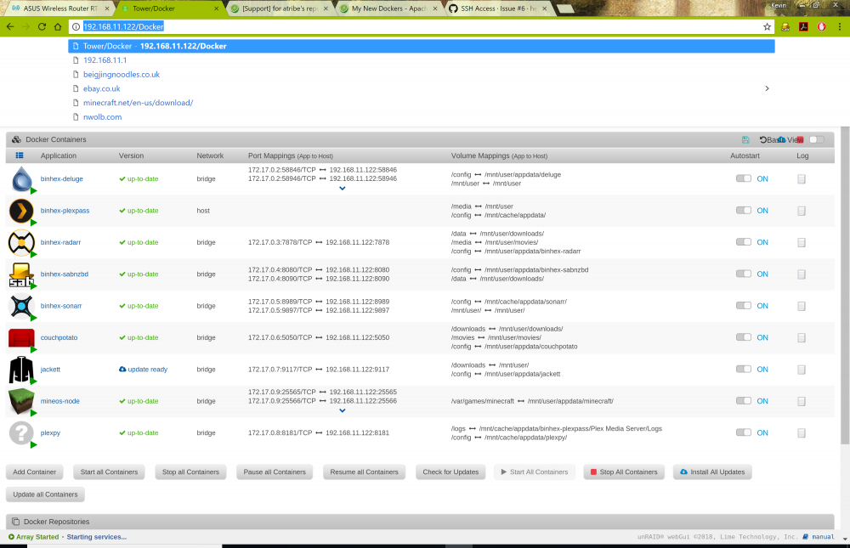The height and width of the screenshot is (548, 850).
Task: Click the green save icon in Docker Containers header
Action: coord(745,140)
